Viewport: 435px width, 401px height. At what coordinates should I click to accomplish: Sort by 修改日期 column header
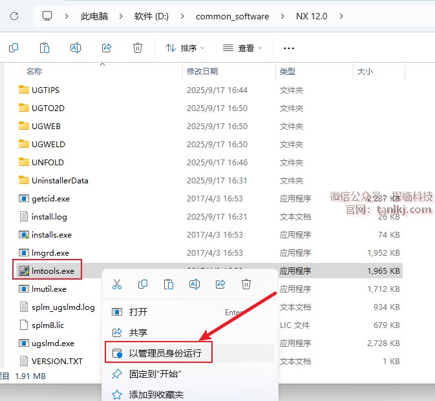(202, 72)
